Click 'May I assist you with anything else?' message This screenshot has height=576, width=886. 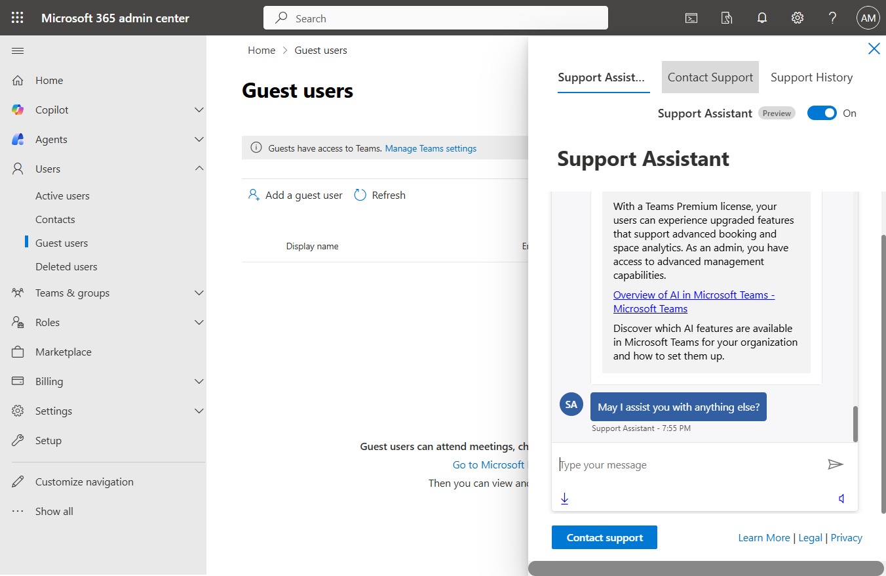(678, 407)
